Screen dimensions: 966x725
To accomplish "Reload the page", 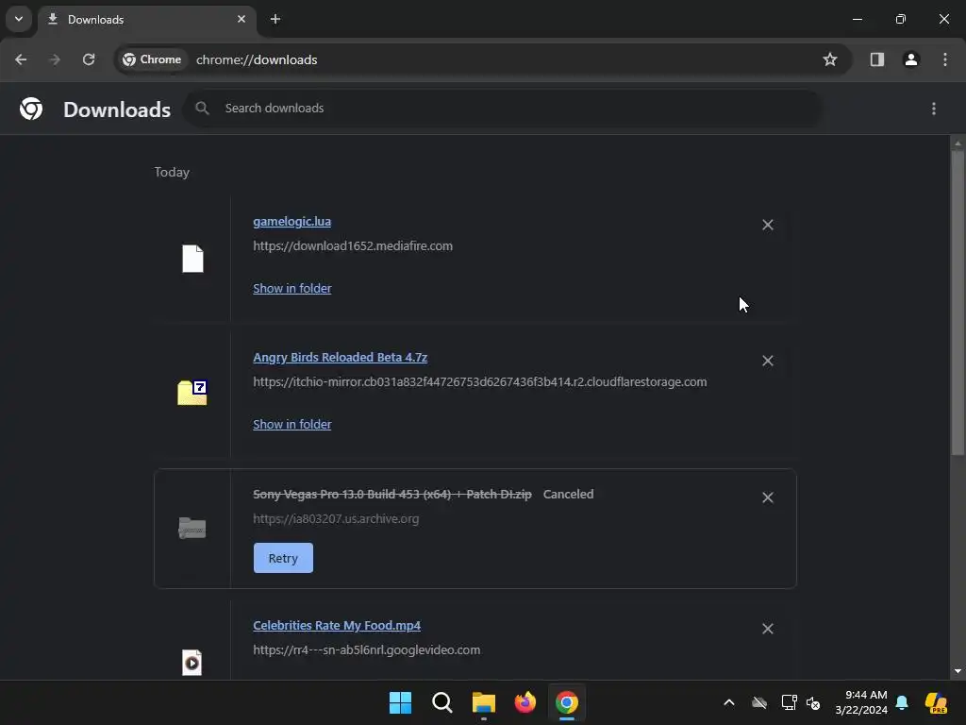I will click(x=89, y=59).
